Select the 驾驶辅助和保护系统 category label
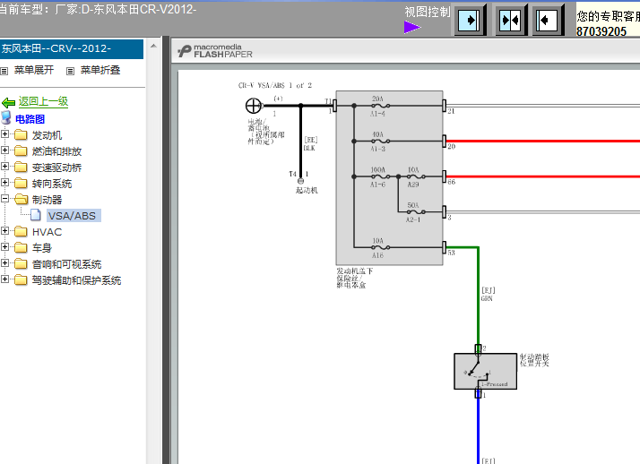Image resolution: width=640 pixels, height=464 pixels. 76,280
